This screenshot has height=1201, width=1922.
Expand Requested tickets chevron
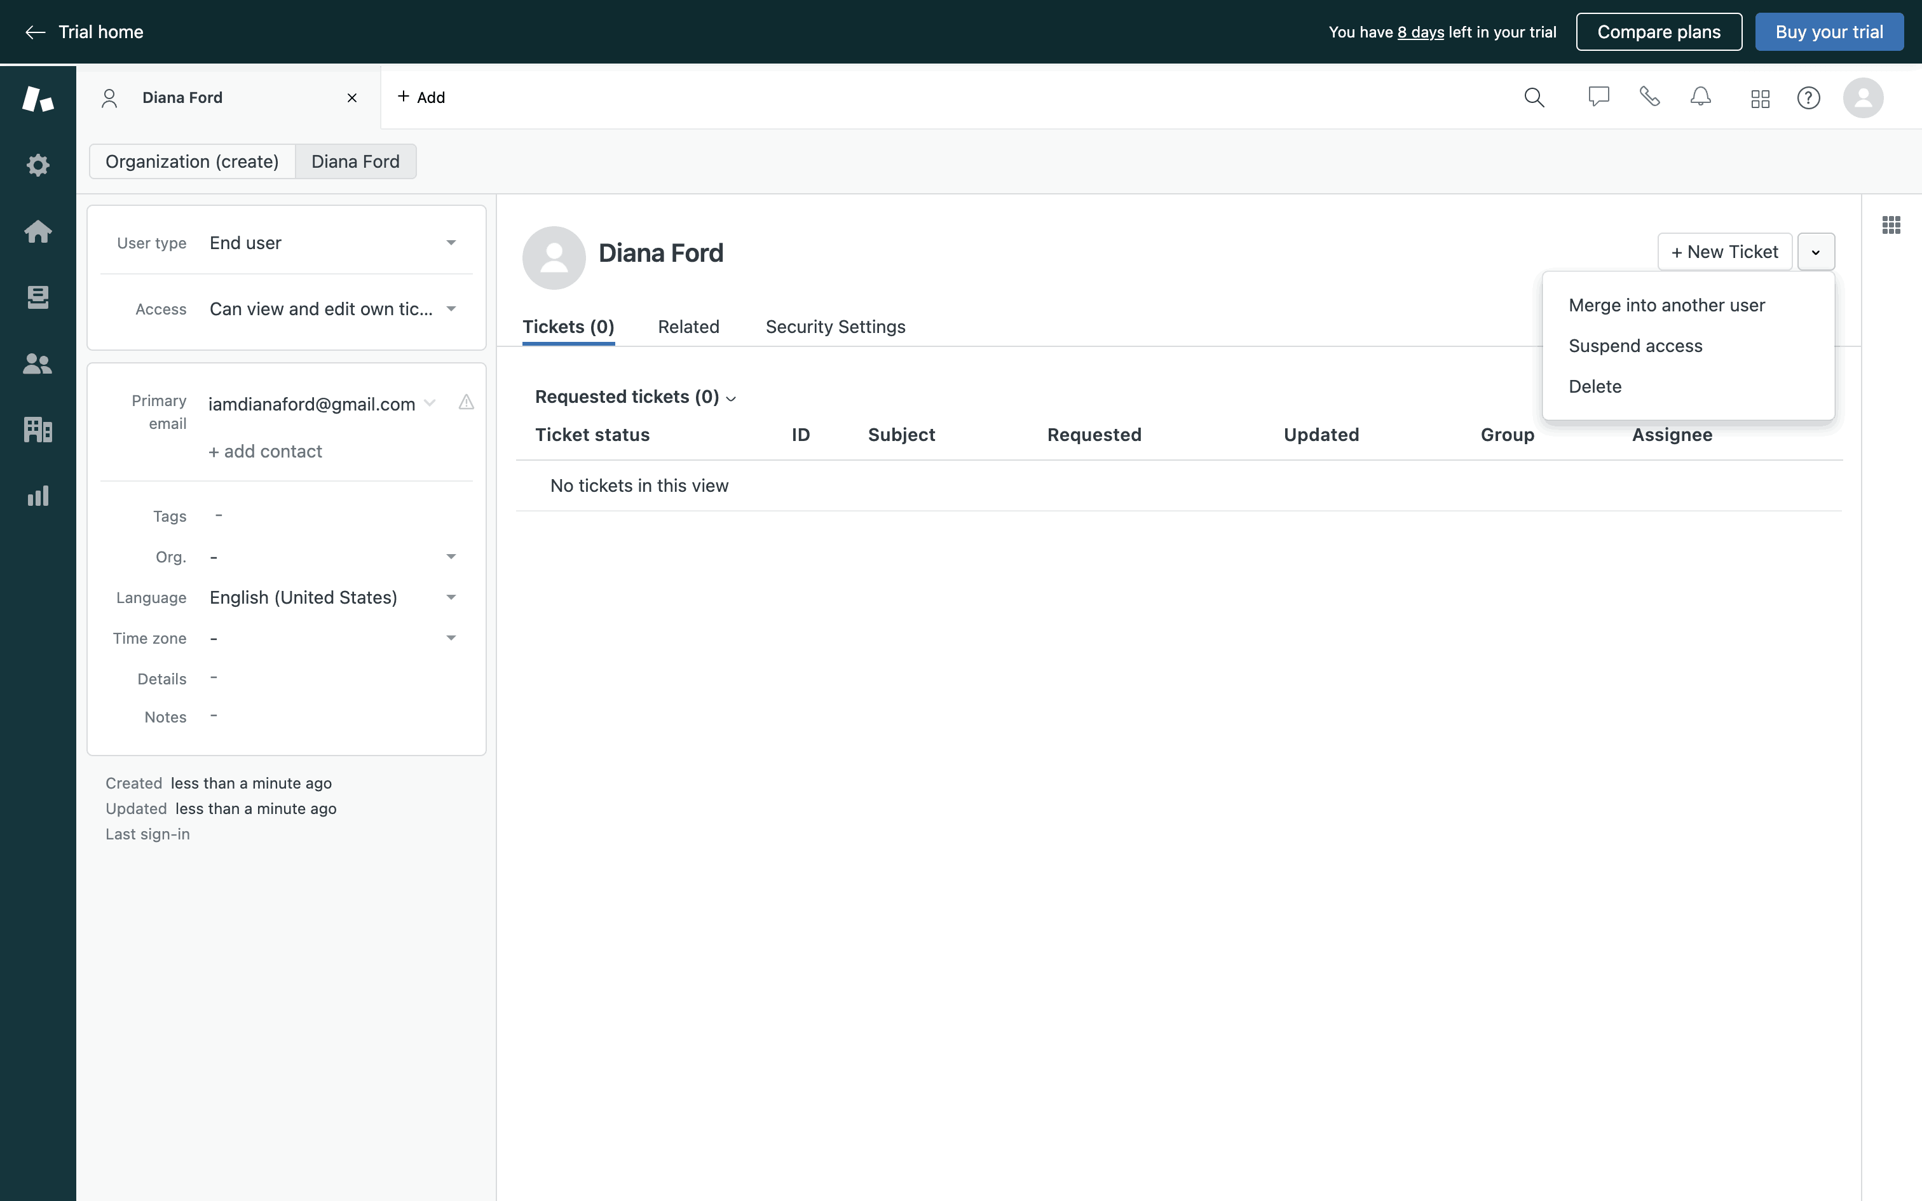[x=732, y=399]
